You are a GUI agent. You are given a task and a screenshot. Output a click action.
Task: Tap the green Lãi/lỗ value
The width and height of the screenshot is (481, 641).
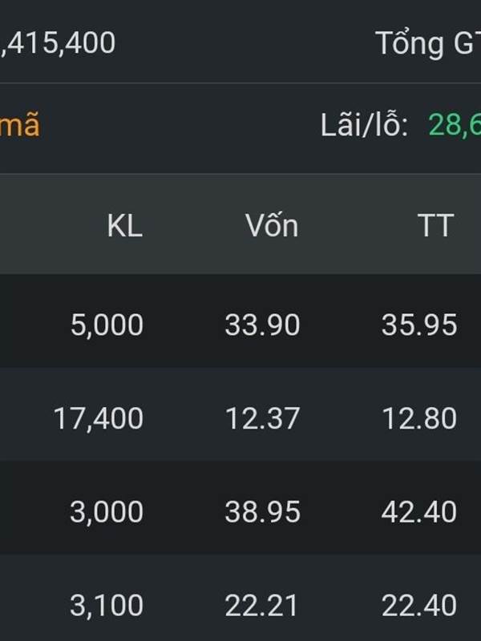click(455, 125)
